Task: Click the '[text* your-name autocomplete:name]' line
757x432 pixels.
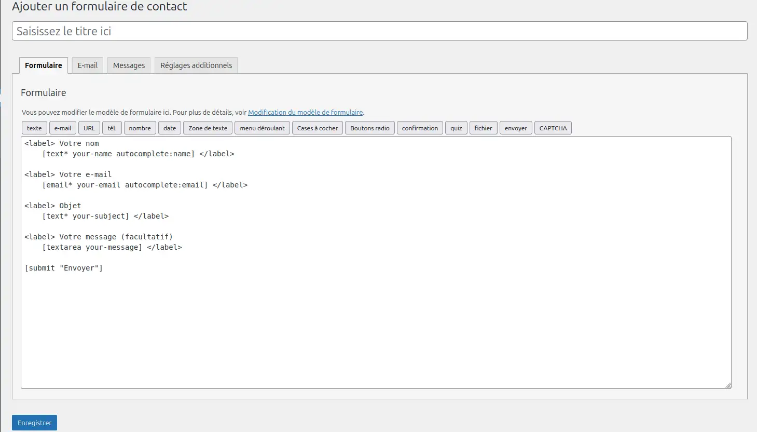Action: pos(139,154)
